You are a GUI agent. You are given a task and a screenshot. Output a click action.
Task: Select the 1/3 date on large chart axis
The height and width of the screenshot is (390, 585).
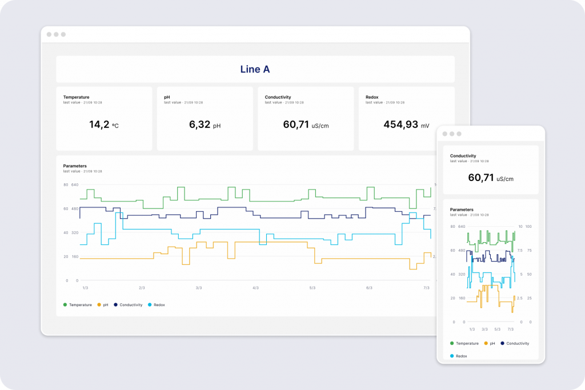click(x=85, y=288)
